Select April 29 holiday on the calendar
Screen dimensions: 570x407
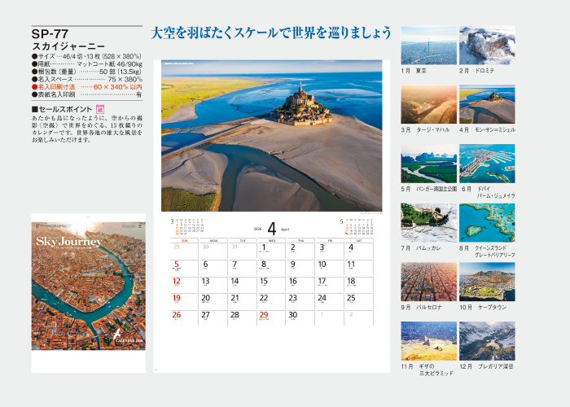coord(264,316)
